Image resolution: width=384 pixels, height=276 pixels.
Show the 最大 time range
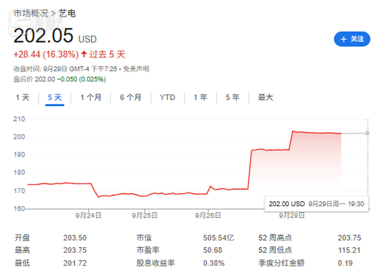tap(265, 97)
